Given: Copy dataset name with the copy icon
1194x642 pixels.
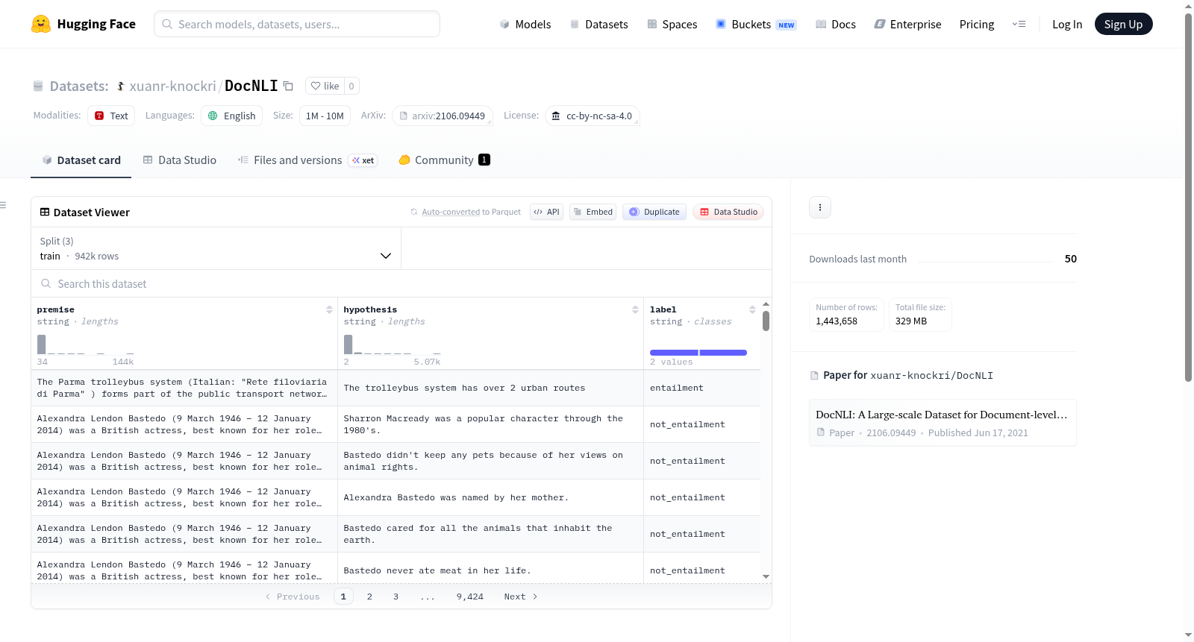Looking at the screenshot, I should click(288, 86).
